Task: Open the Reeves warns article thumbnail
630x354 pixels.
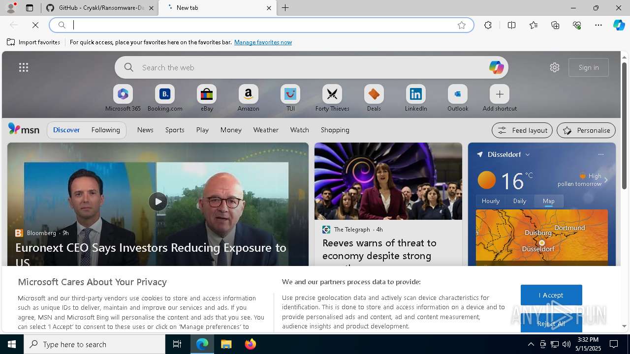Action: (x=388, y=181)
